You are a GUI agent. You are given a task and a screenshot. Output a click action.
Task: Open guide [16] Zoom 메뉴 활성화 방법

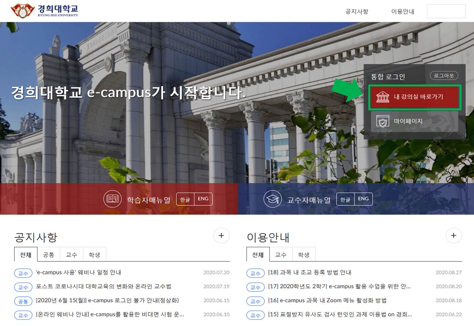point(327,300)
